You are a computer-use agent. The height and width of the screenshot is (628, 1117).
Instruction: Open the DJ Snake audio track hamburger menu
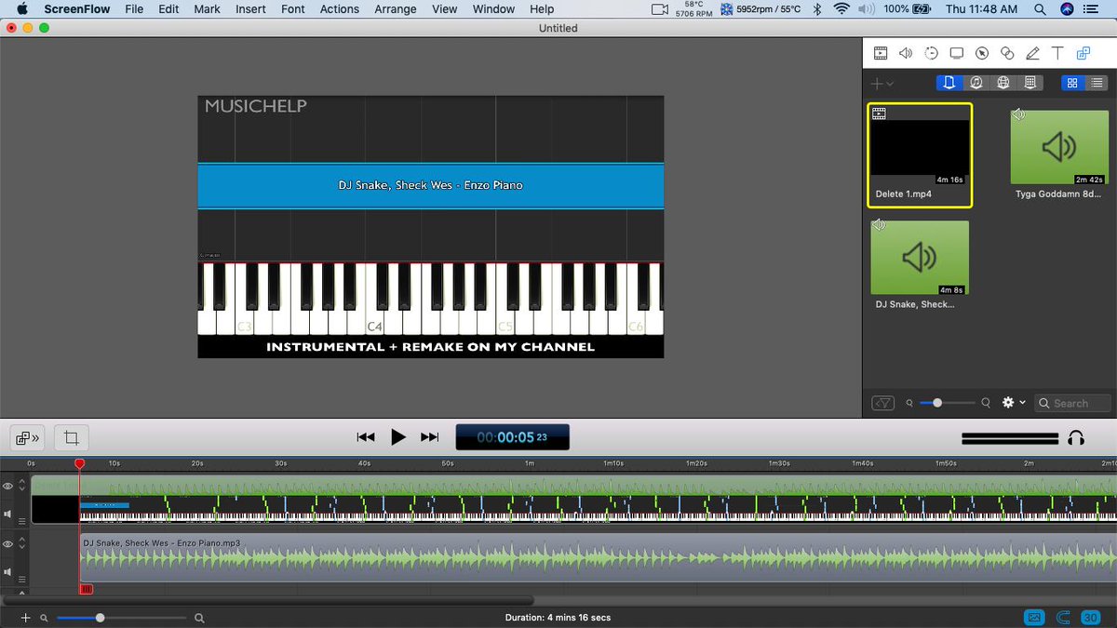point(22,579)
